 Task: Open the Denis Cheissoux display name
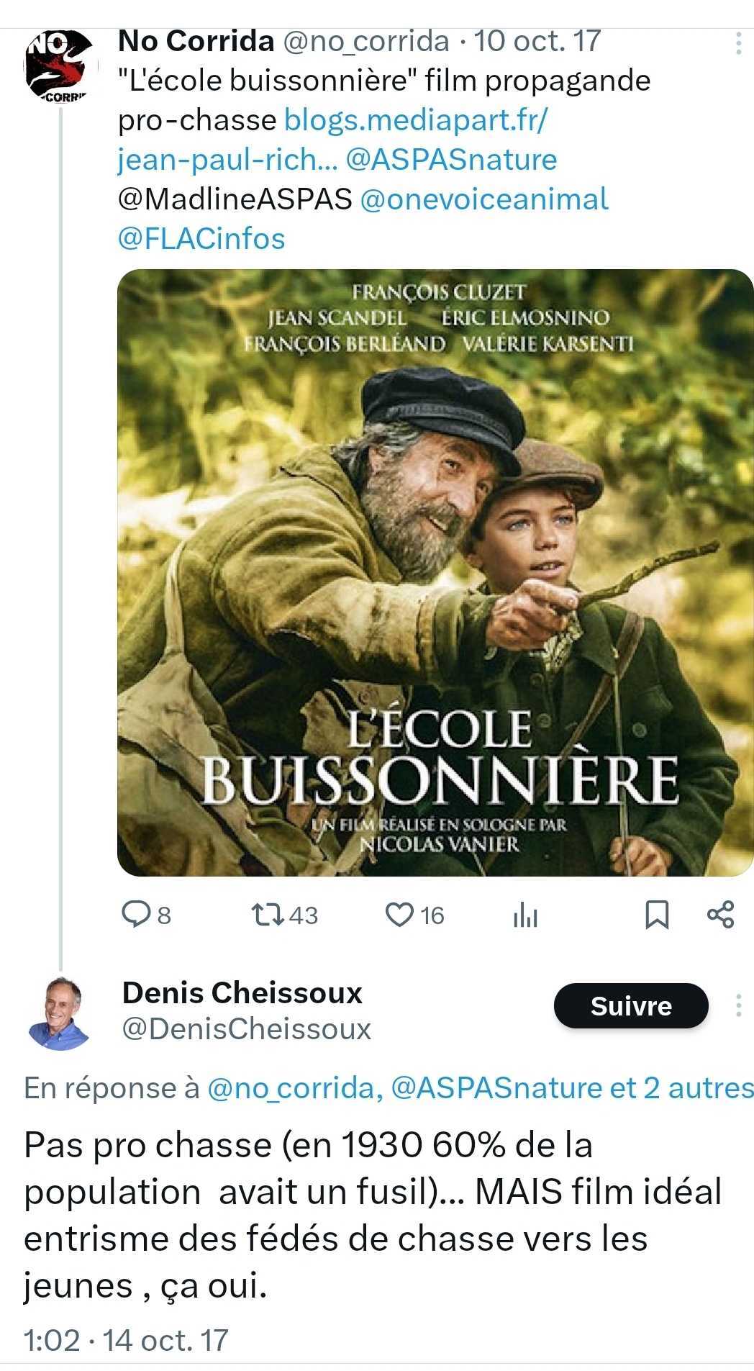point(242,992)
